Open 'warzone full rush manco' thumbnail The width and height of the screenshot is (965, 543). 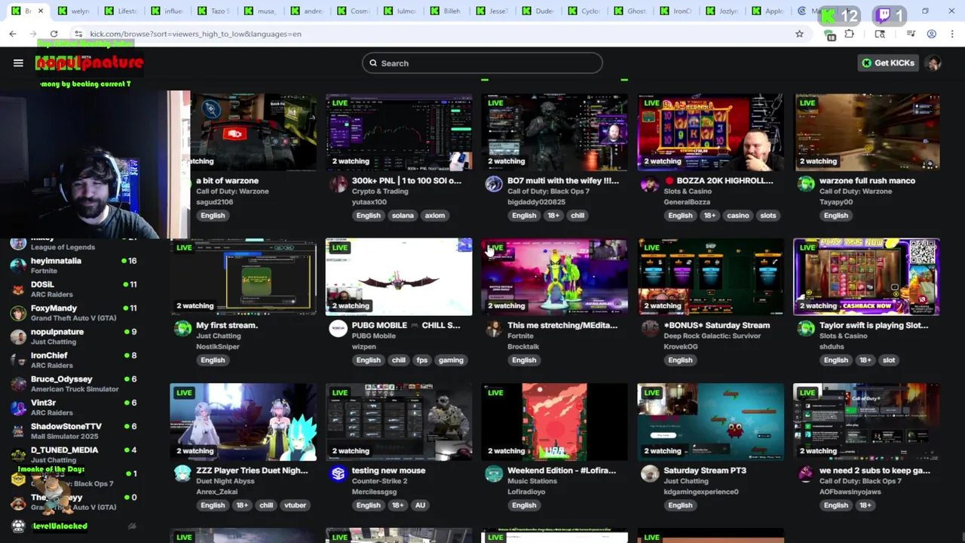(866, 132)
